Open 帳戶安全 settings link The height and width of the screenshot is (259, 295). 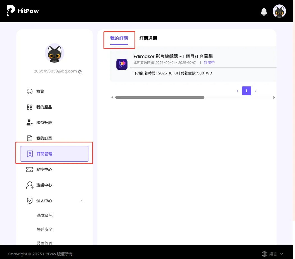coord(45,229)
